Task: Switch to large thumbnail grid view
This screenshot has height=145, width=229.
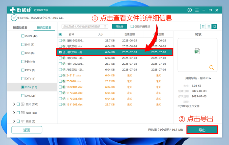Action: click(x=203, y=26)
